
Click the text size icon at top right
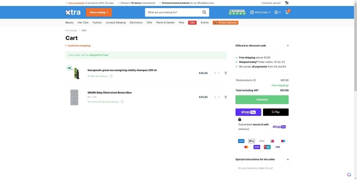click(x=287, y=3)
